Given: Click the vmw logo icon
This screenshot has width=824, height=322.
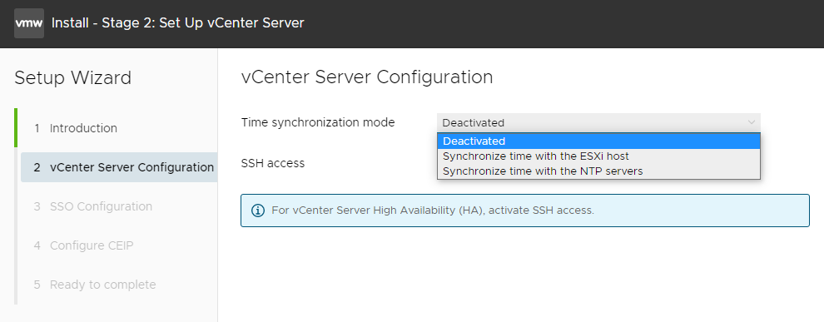Looking at the screenshot, I should pos(29,23).
